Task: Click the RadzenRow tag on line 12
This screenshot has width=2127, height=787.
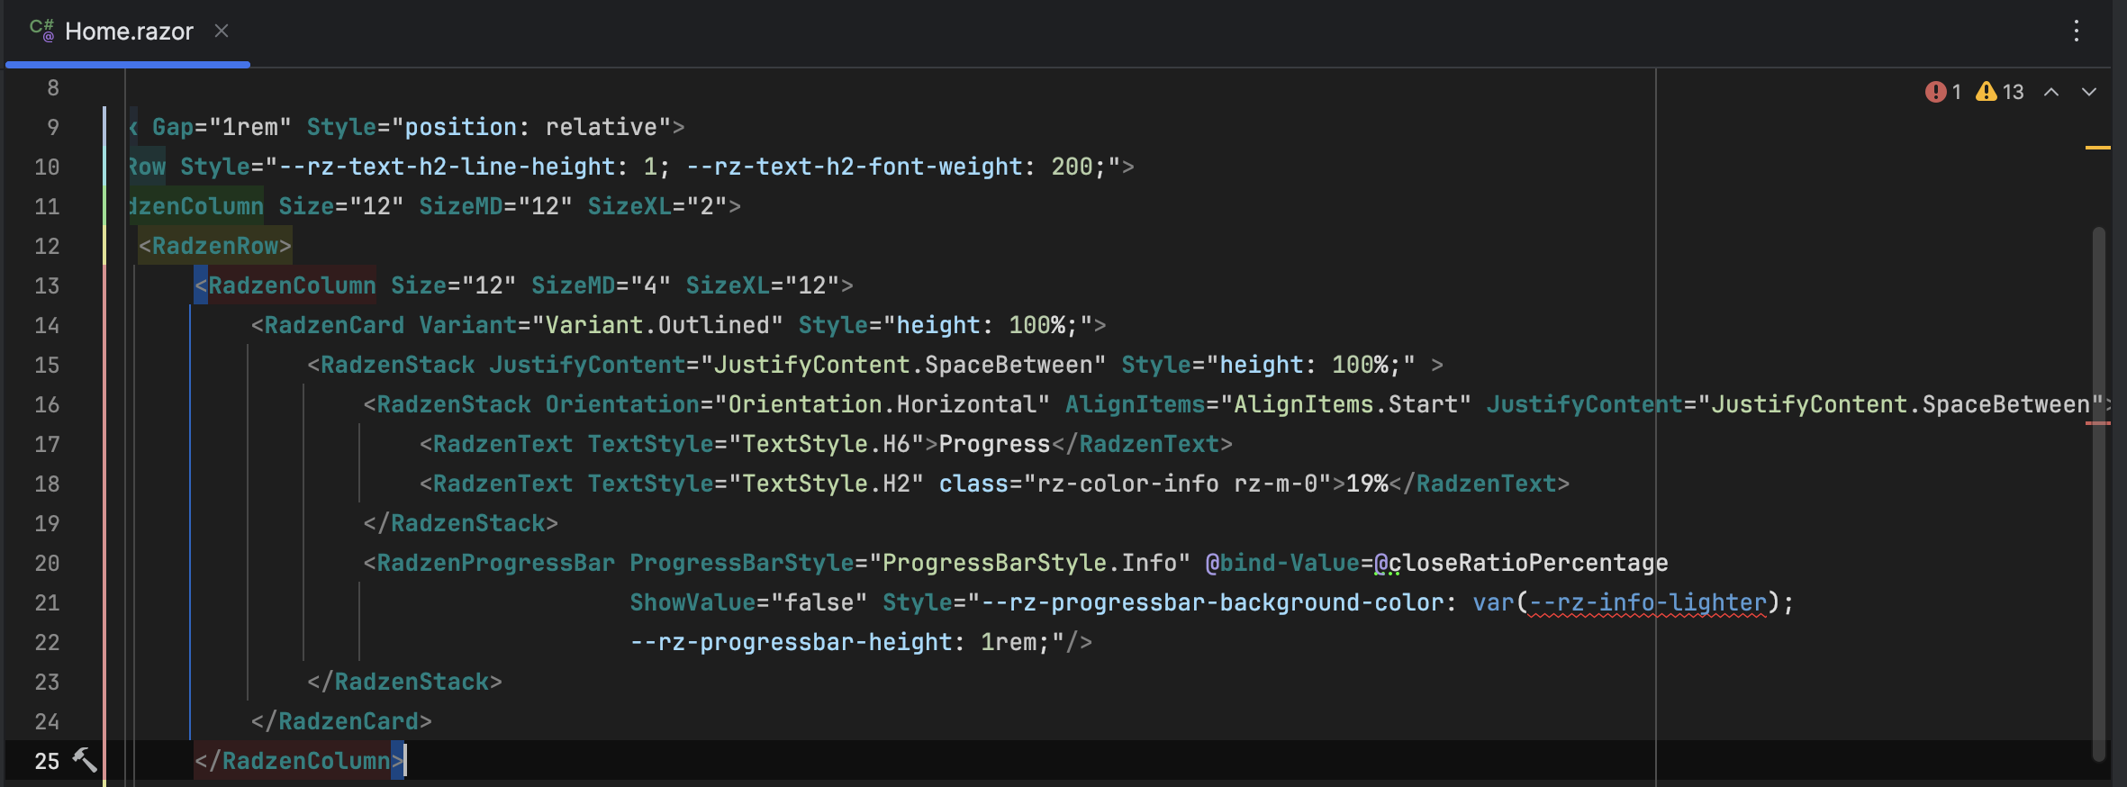Action: pos(215,246)
